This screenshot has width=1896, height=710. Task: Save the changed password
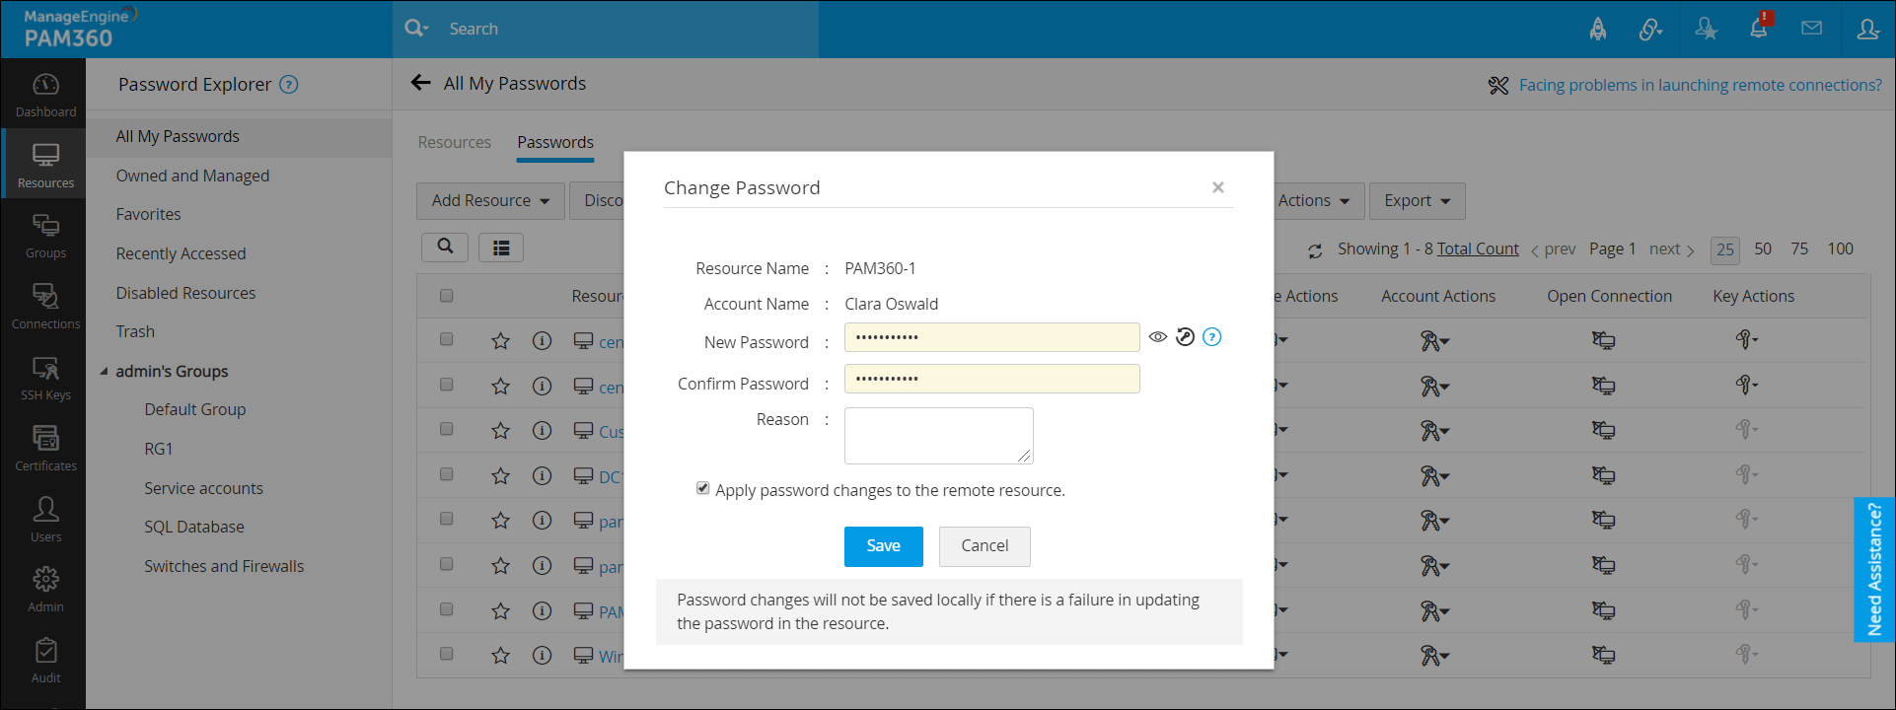click(x=883, y=546)
